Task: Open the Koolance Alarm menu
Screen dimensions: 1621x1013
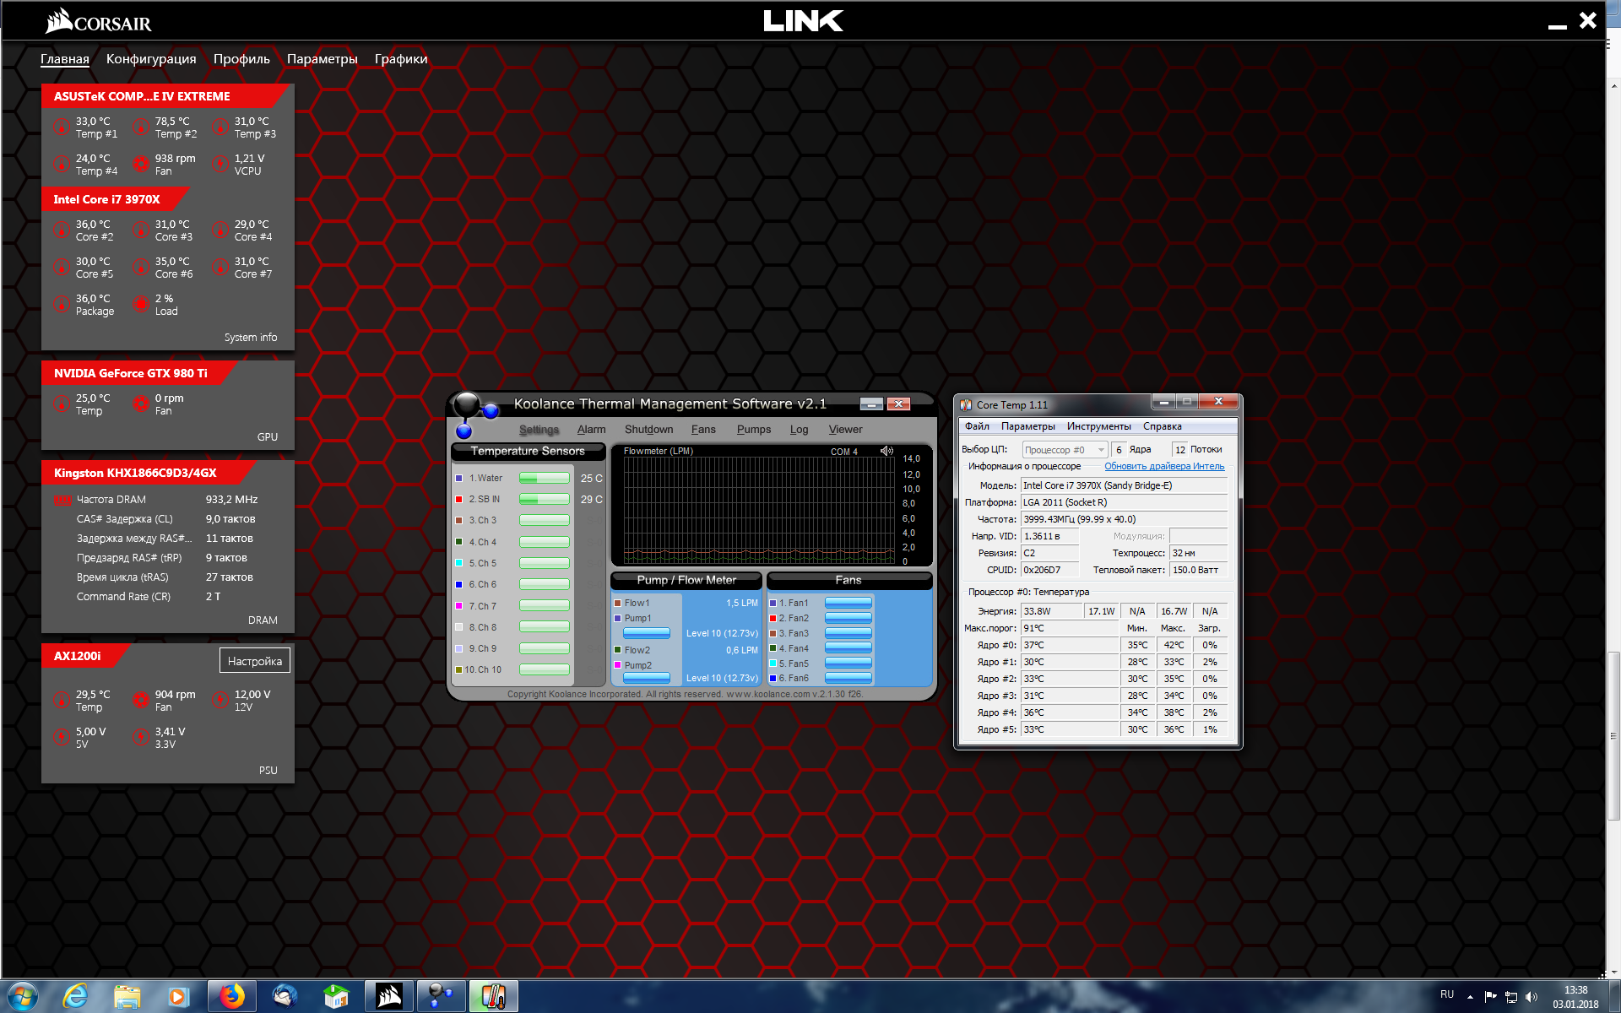Action: (x=591, y=430)
